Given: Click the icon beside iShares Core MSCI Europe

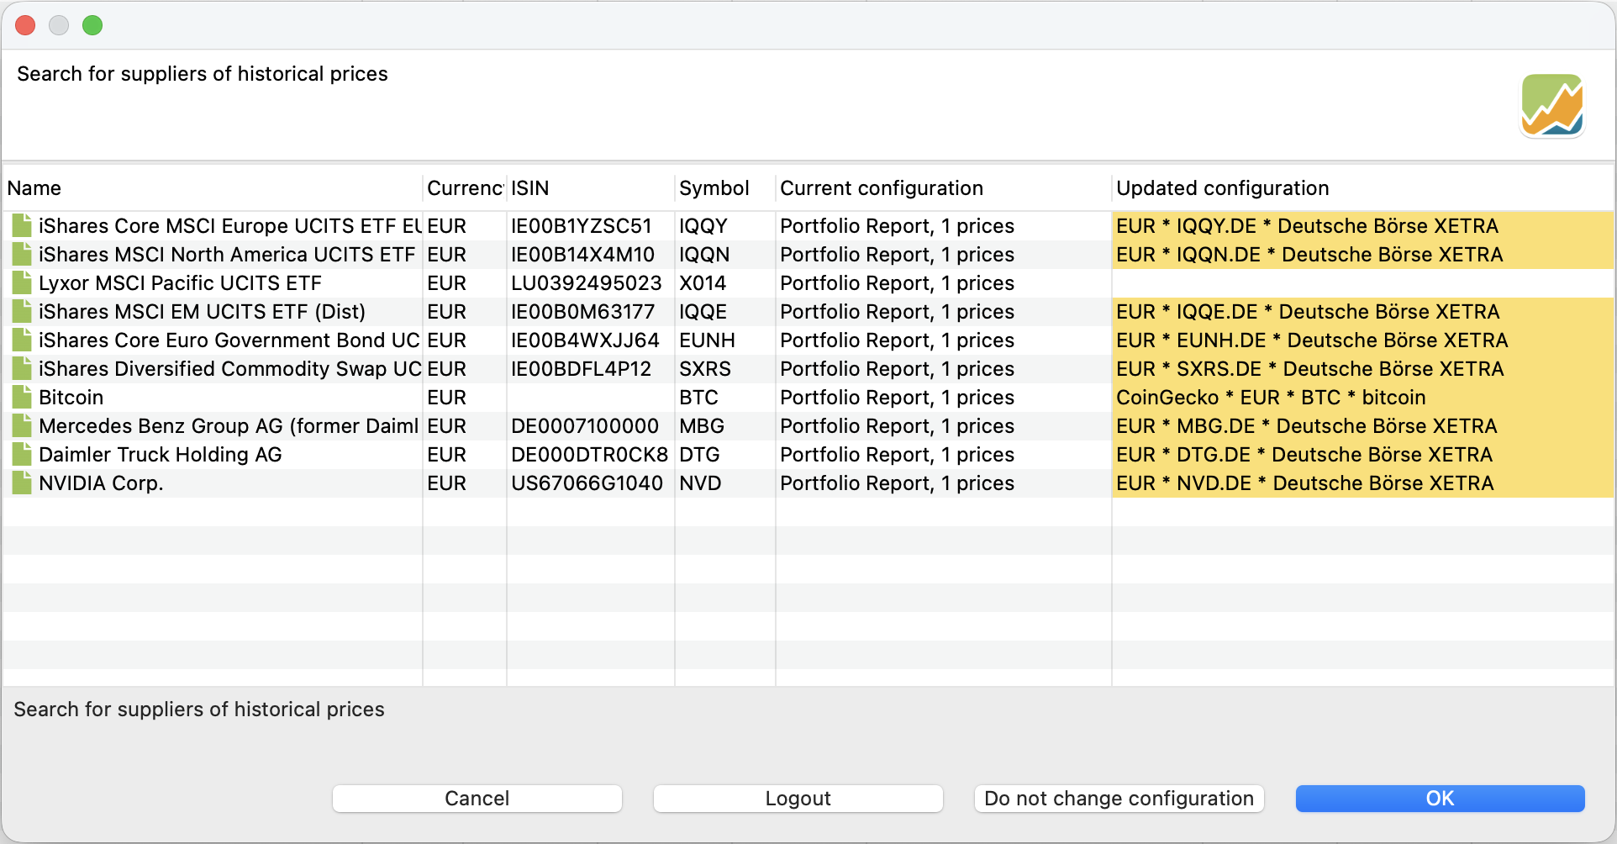Looking at the screenshot, I should click(x=22, y=226).
